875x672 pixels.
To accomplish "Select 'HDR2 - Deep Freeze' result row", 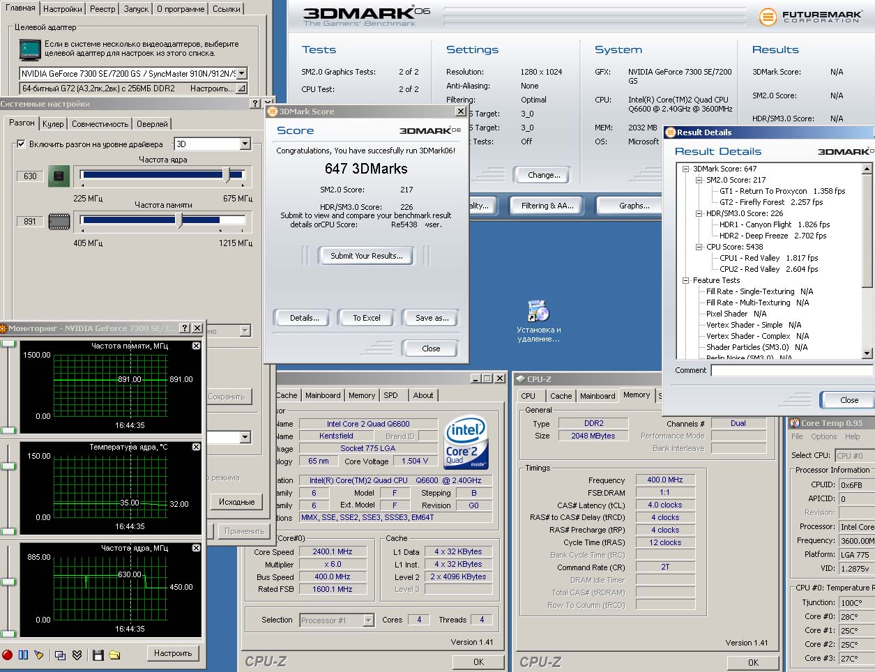I will point(773,236).
